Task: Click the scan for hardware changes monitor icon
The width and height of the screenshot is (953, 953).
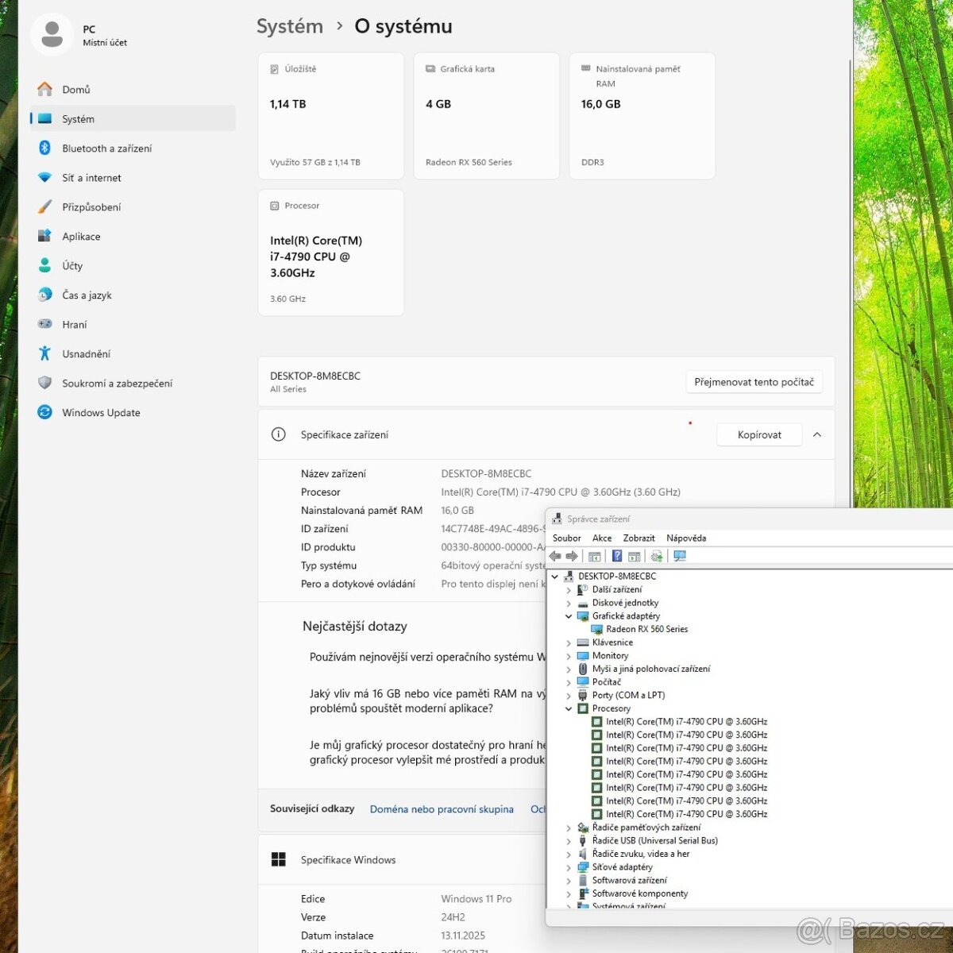Action: pos(679,556)
